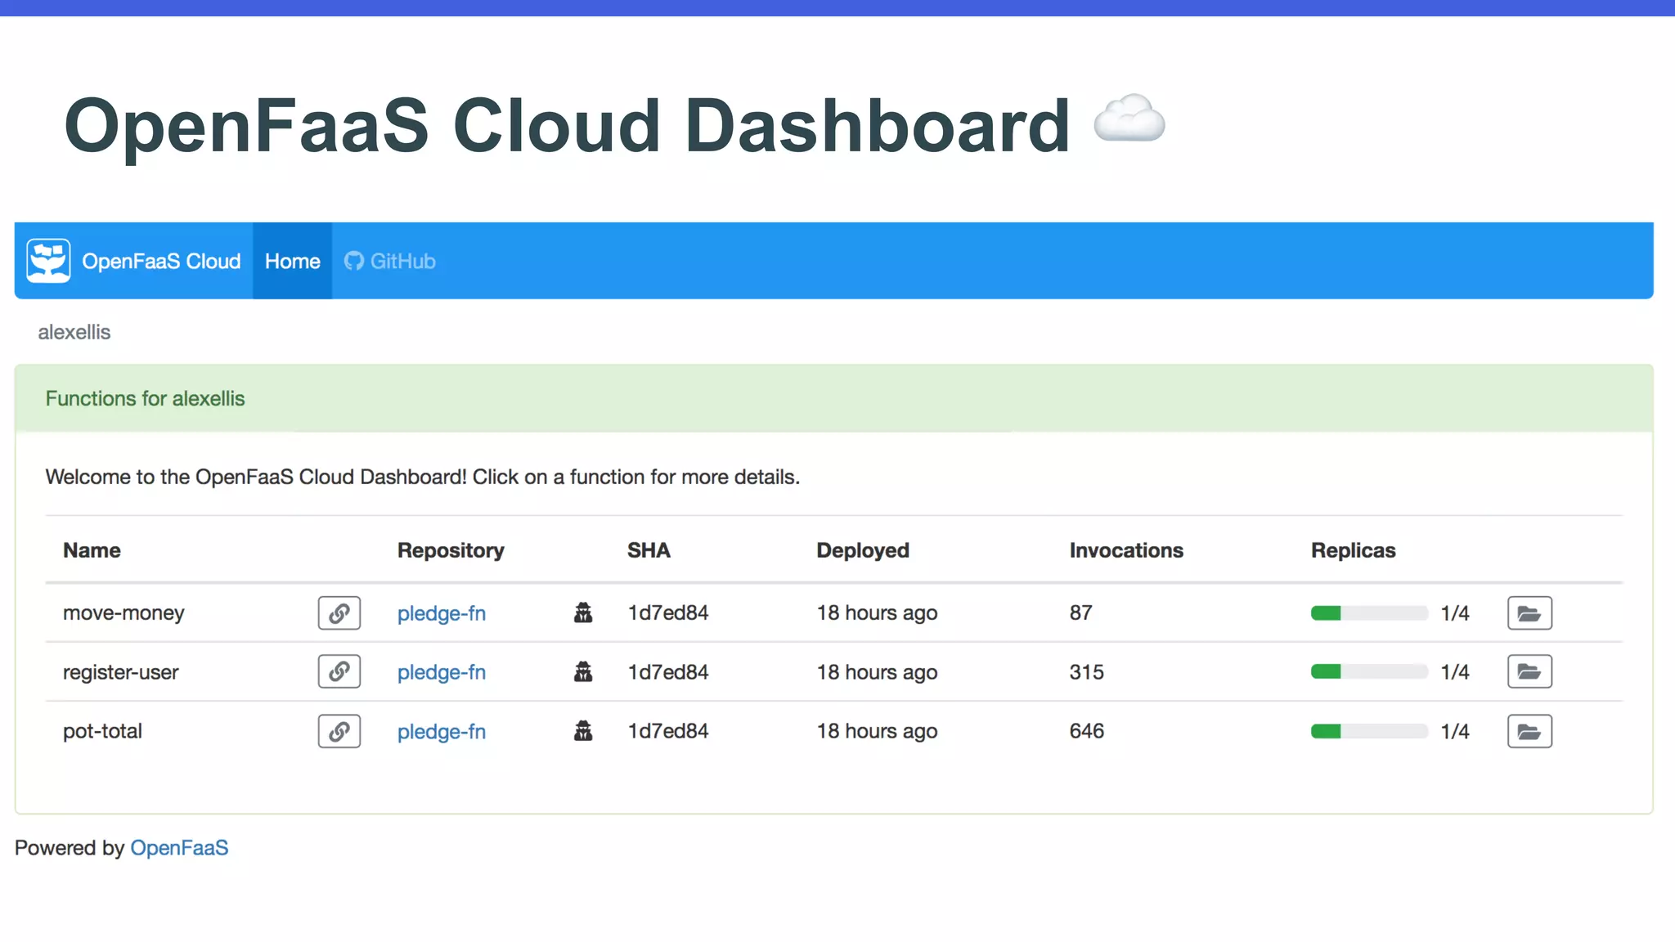Open folder details button for pot-total

pyautogui.click(x=1529, y=731)
